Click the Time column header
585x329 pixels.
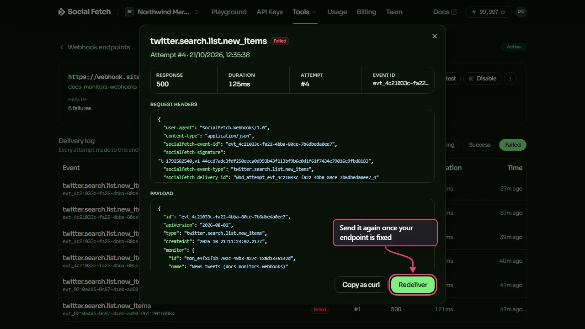click(x=515, y=168)
